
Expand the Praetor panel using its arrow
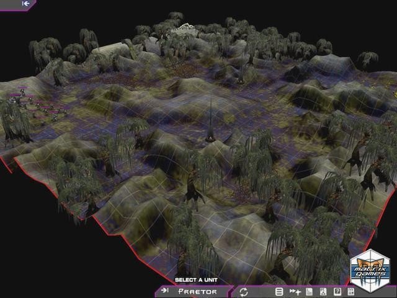pos(165,291)
